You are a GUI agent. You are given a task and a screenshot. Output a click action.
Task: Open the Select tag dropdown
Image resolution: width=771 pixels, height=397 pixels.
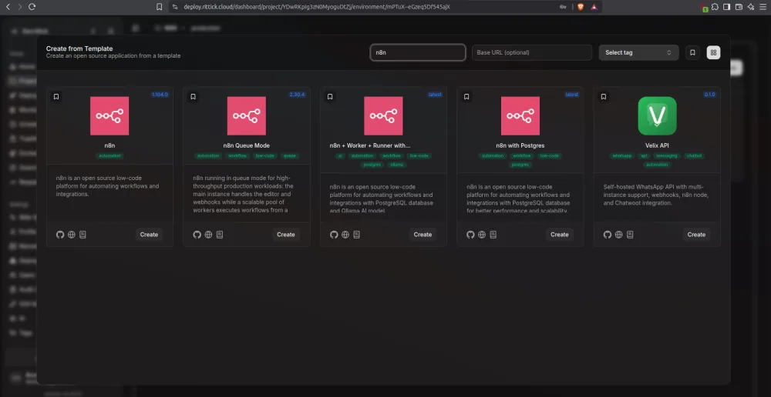pos(638,52)
